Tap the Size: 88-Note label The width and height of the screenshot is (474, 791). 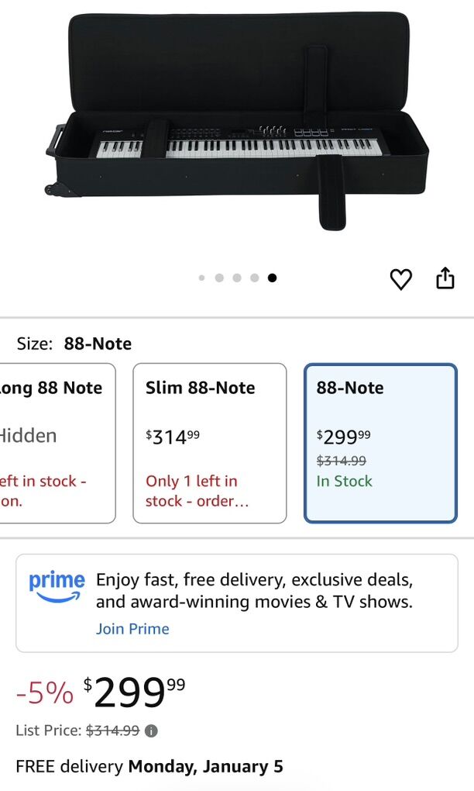pyautogui.click(x=74, y=344)
